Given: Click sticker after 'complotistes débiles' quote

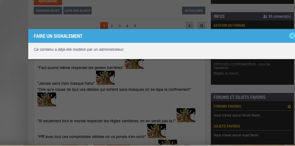Looking at the screenshot, I should point(157,131).
